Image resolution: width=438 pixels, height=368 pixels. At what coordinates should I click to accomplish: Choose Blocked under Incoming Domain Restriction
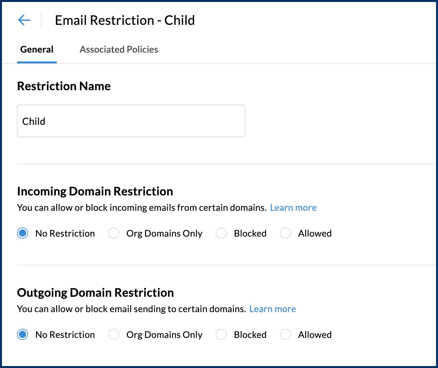tap(221, 233)
